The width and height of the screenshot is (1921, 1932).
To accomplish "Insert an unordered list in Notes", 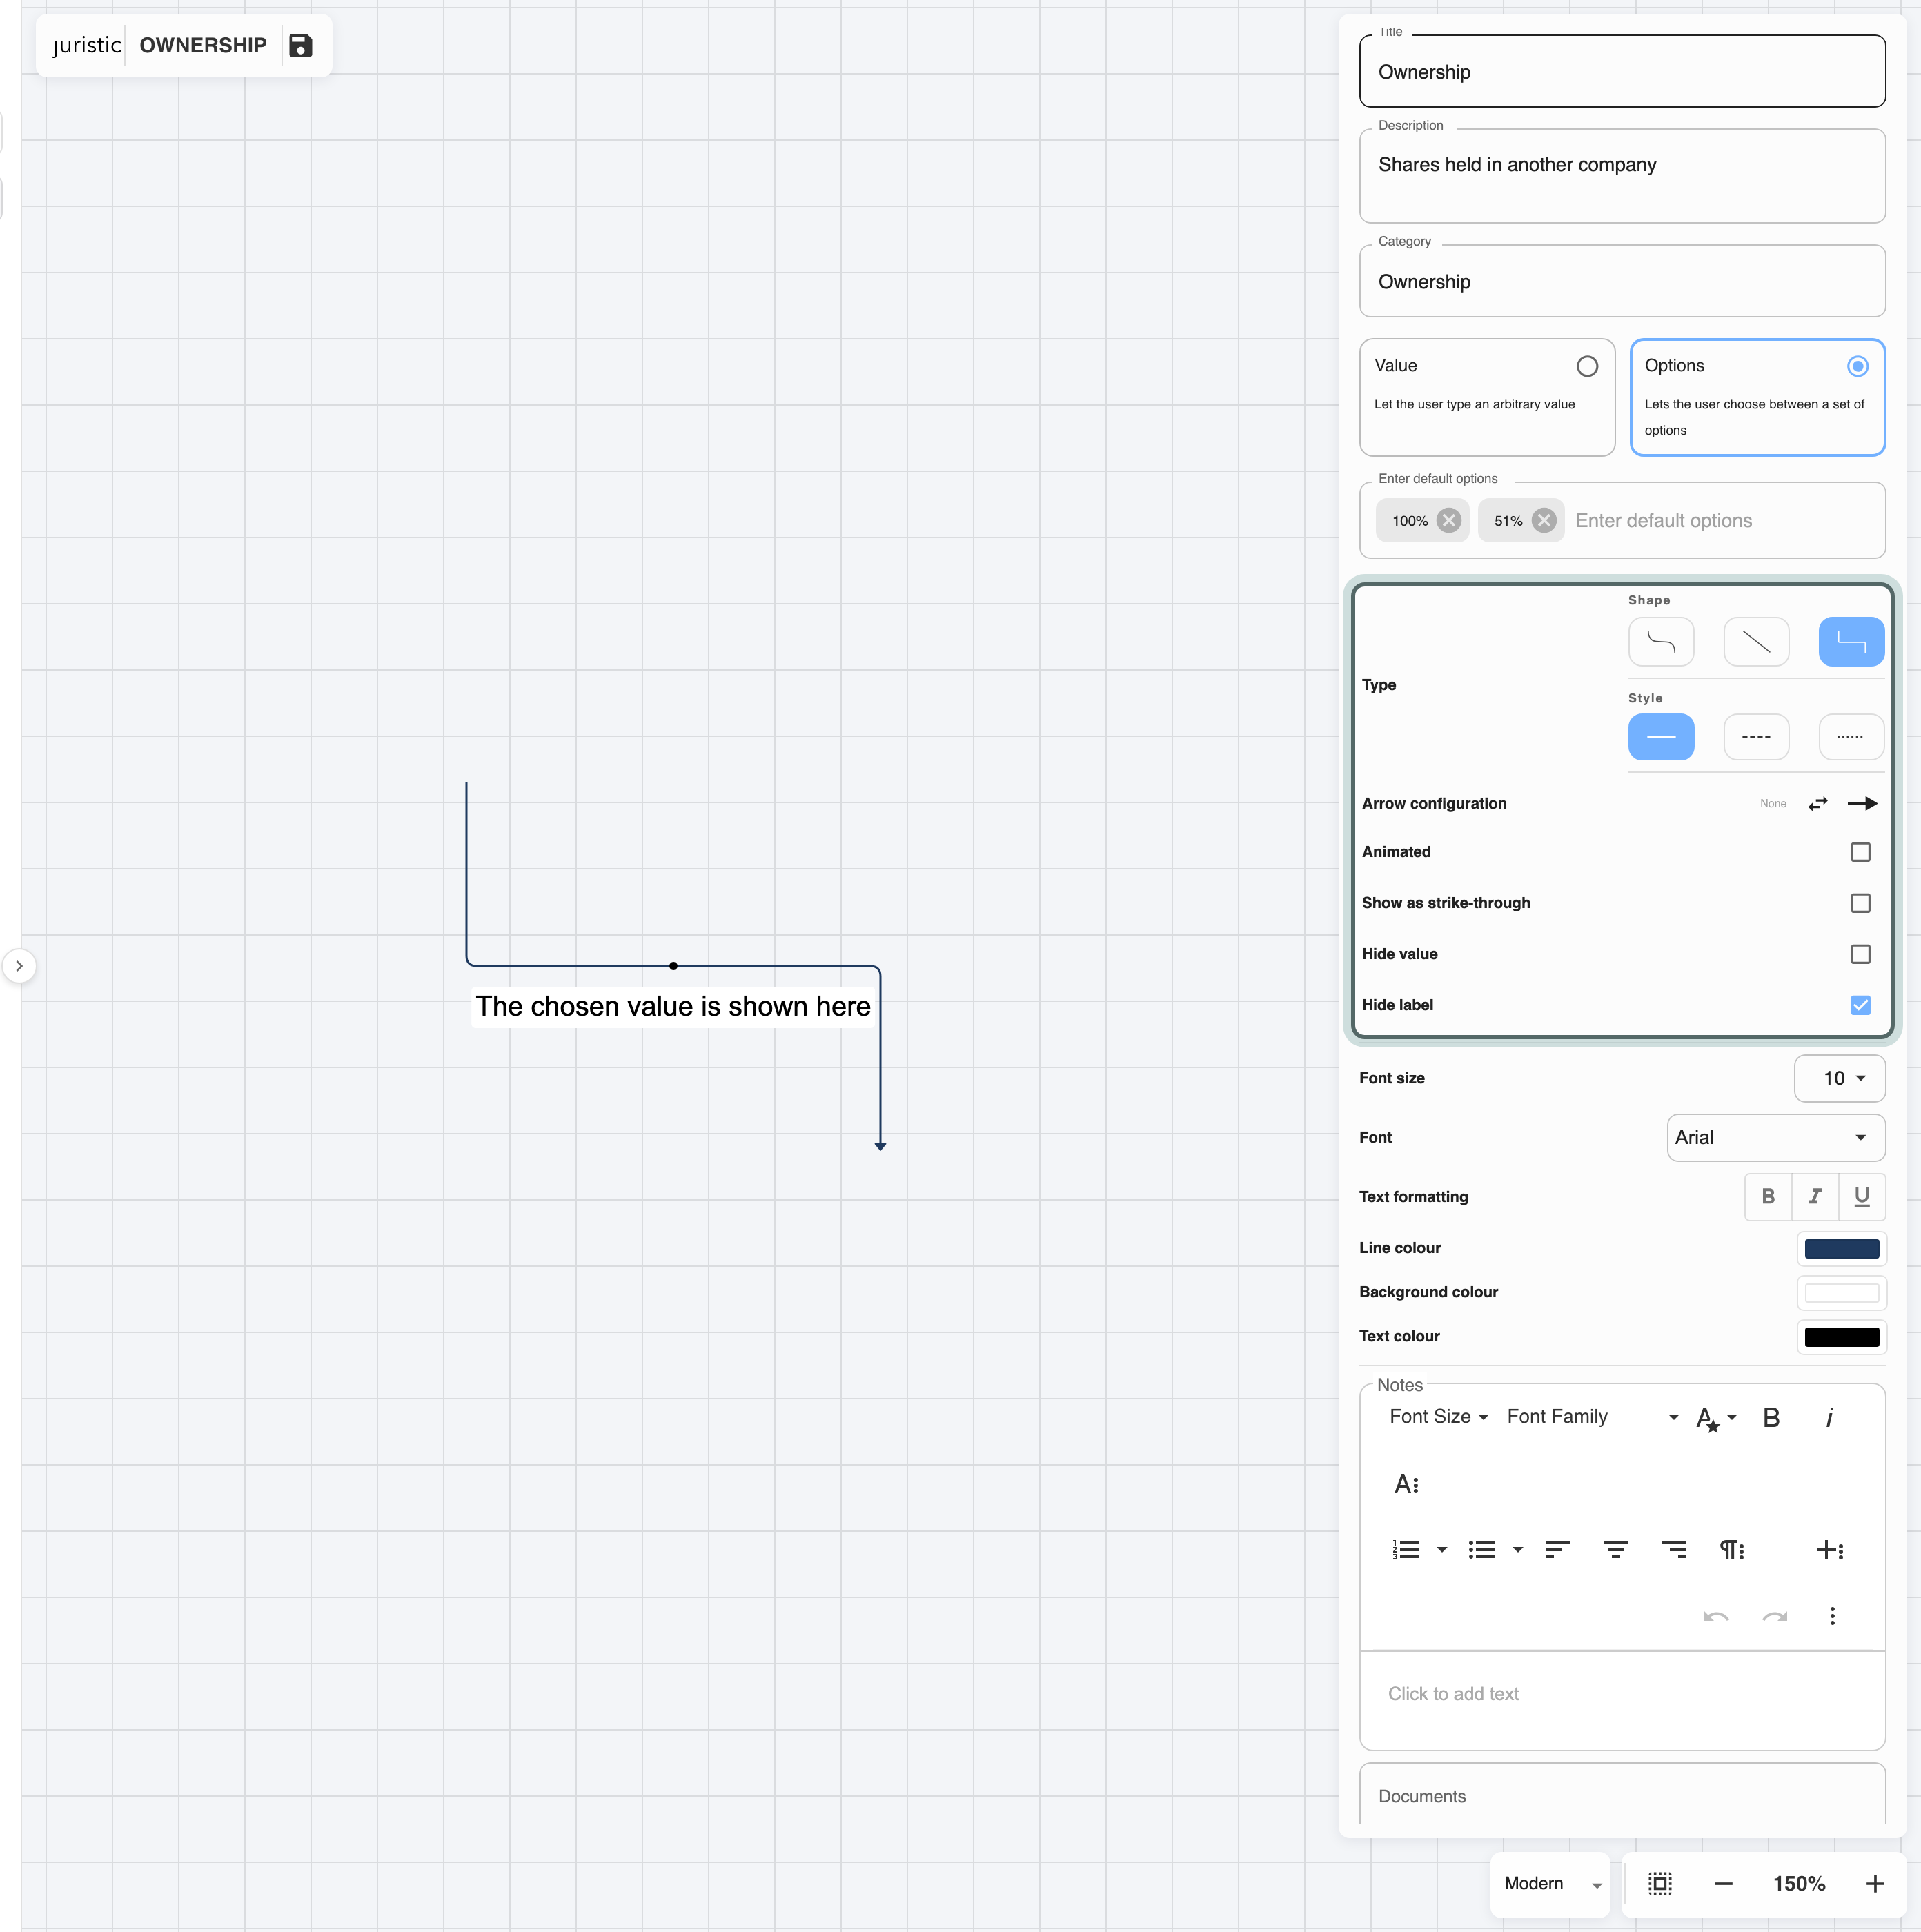I will pyautogui.click(x=1482, y=1550).
